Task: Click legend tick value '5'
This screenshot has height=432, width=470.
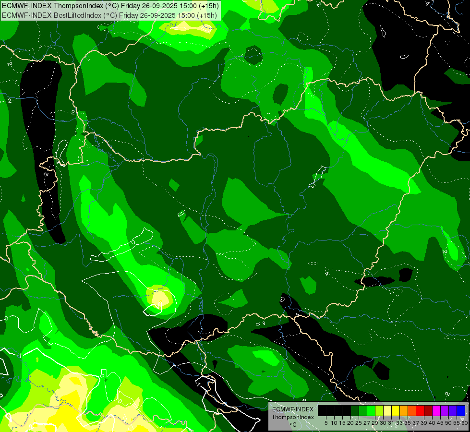Action: point(326,423)
